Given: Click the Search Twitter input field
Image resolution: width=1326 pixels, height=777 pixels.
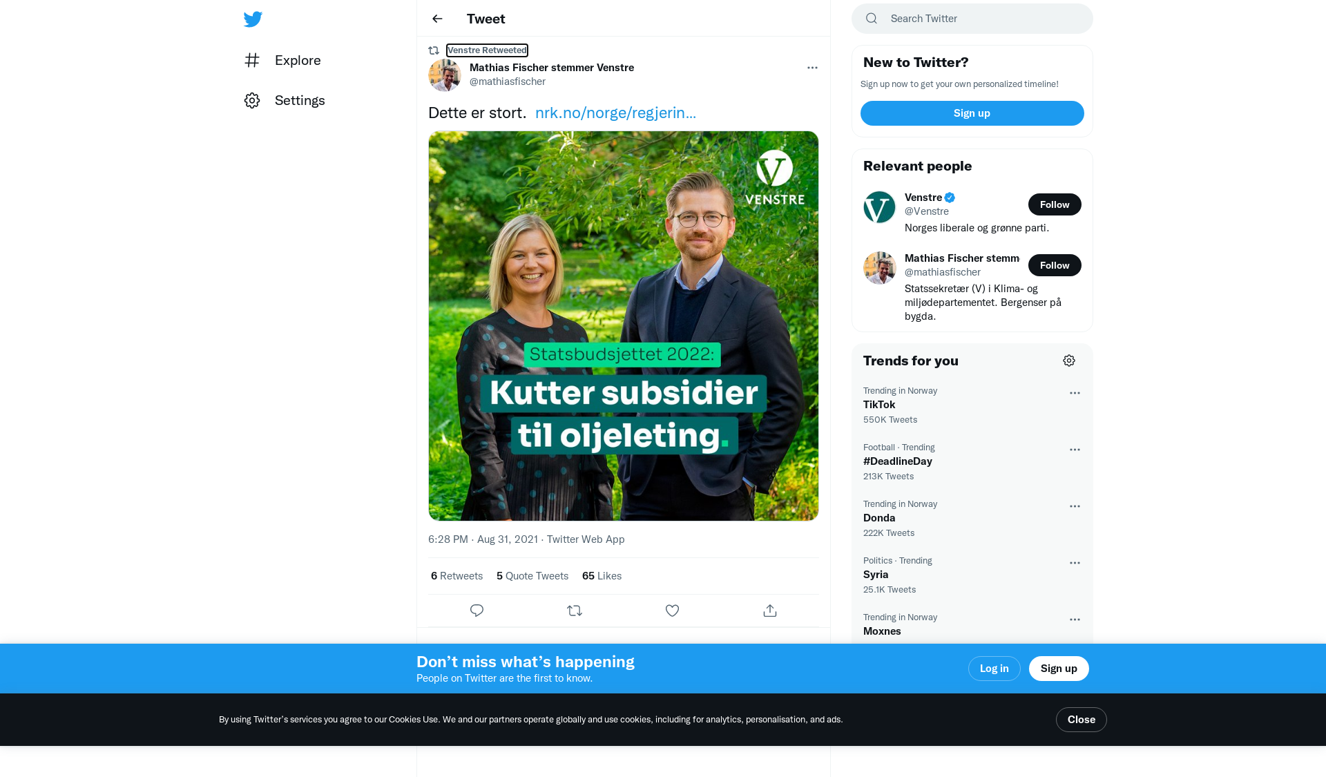Looking at the screenshot, I should pyautogui.click(x=972, y=19).
